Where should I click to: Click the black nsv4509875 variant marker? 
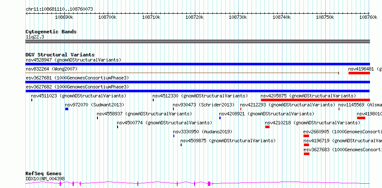[181, 145]
